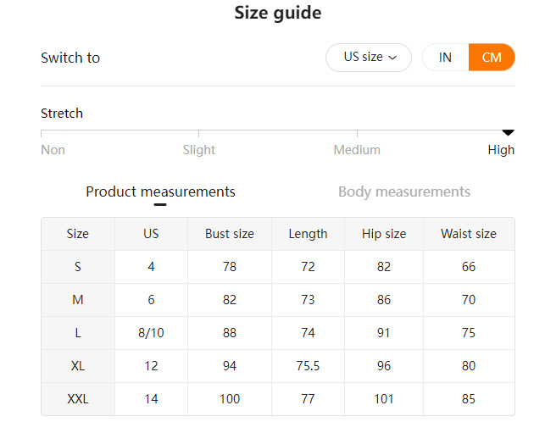Viewport: 545px width, 433px height.
Task: Click the Hip size column header
Action: pos(384,234)
